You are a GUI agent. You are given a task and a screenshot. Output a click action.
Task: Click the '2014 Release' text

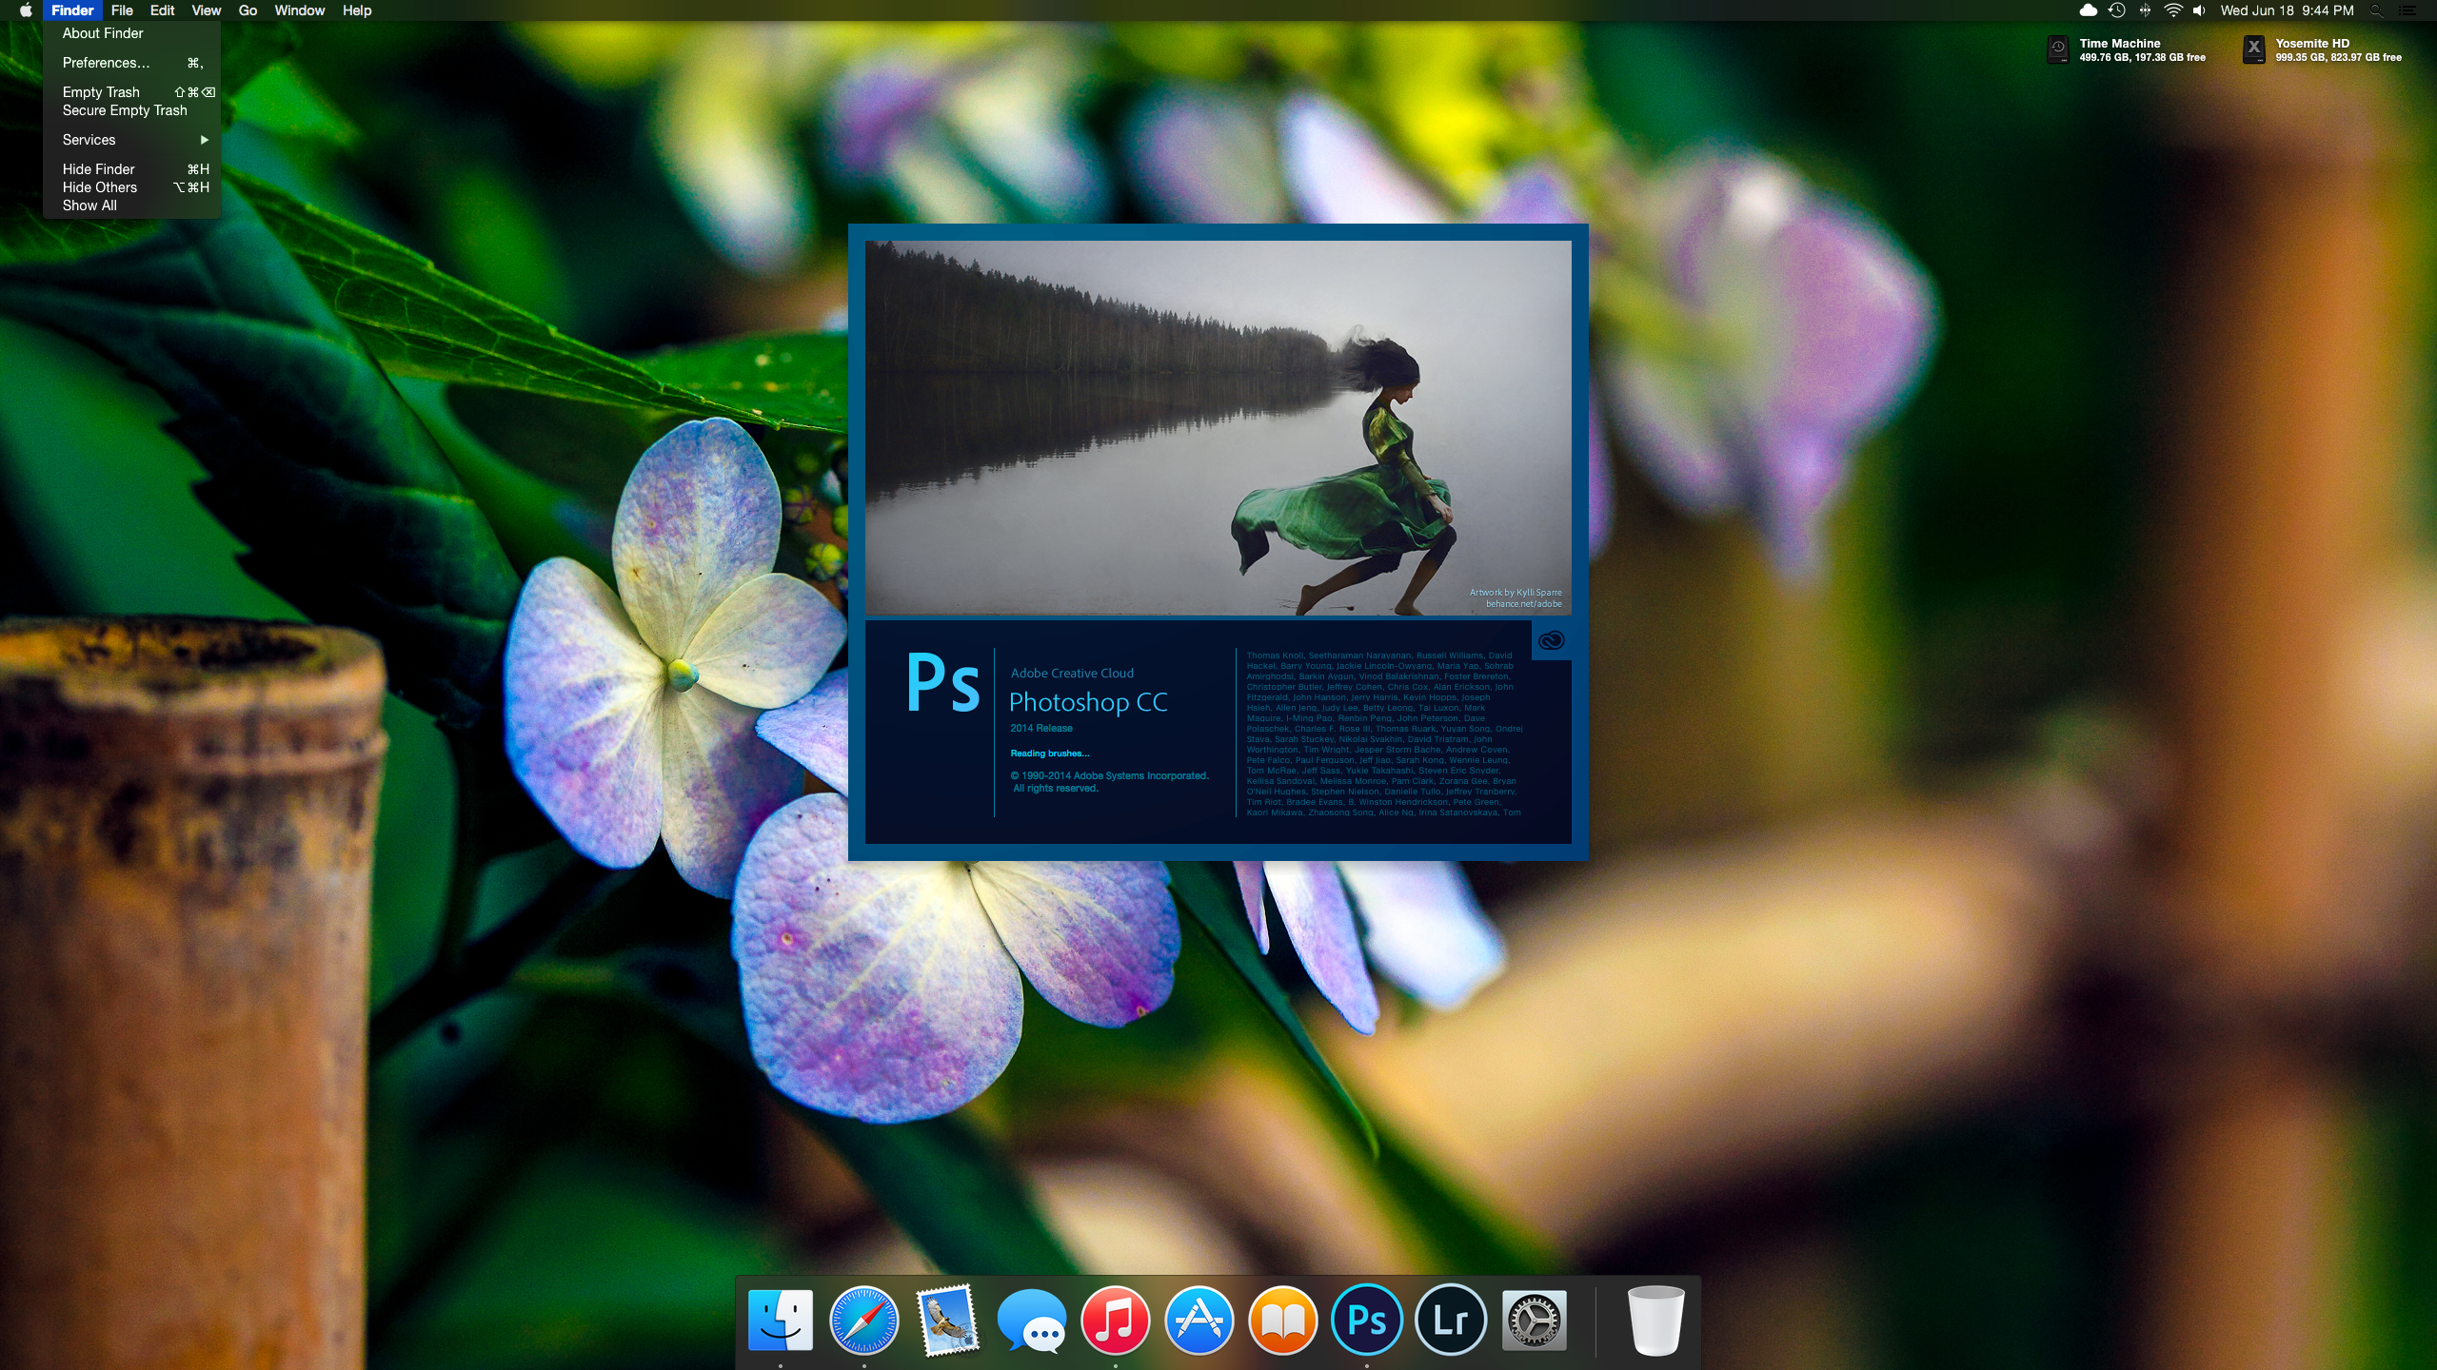(x=1041, y=729)
